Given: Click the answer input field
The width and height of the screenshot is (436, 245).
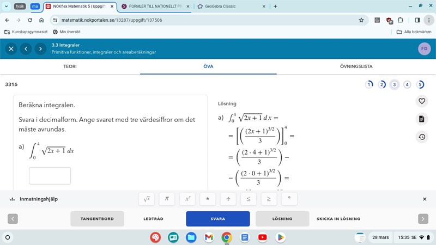Looking at the screenshot, I should click(x=50, y=176).
